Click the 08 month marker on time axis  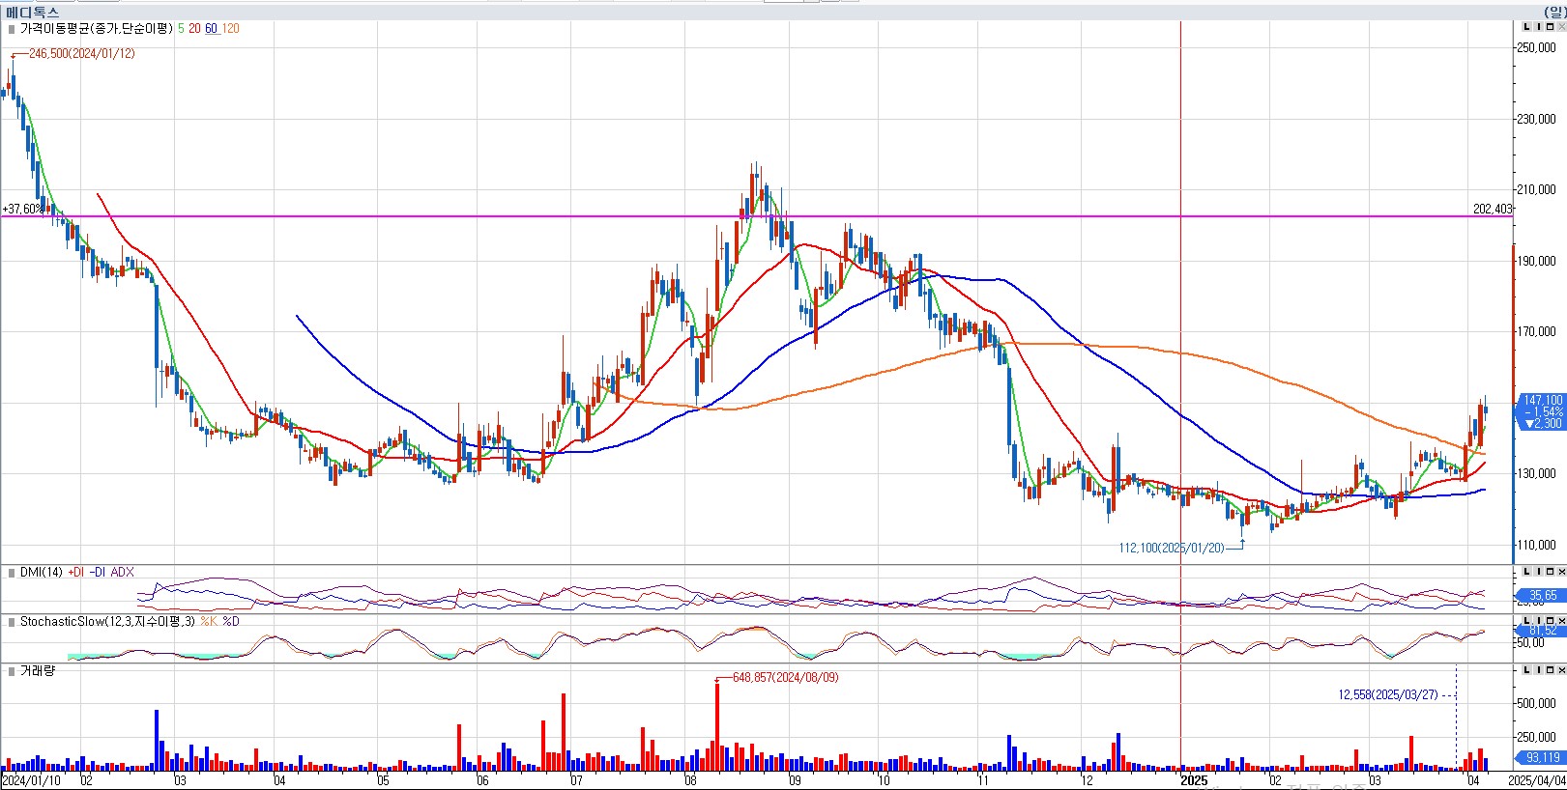pos(690,780)
